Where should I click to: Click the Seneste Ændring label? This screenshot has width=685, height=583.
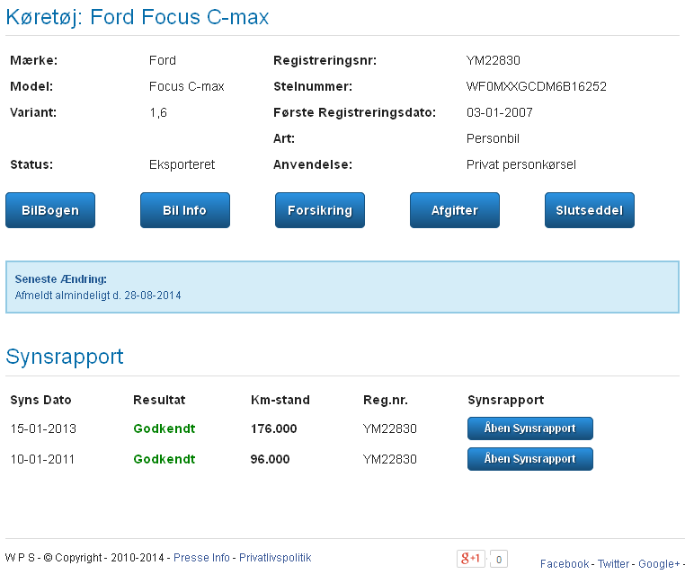[x=61, y=279]
